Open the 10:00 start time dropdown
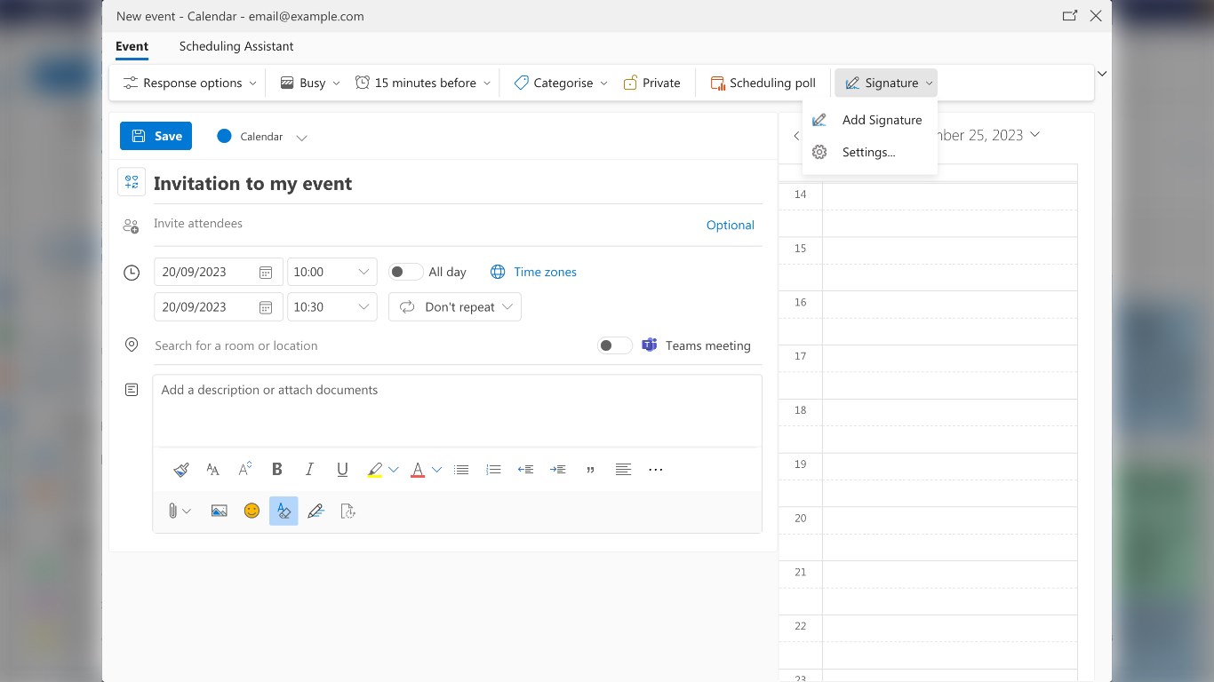Screen dimensions: 1214x682 (x=332, y=272)
